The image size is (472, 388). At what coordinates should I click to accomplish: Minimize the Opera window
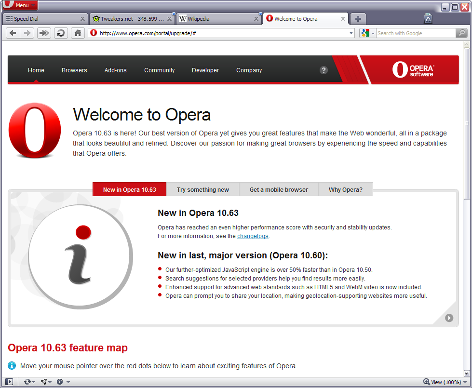445,7
